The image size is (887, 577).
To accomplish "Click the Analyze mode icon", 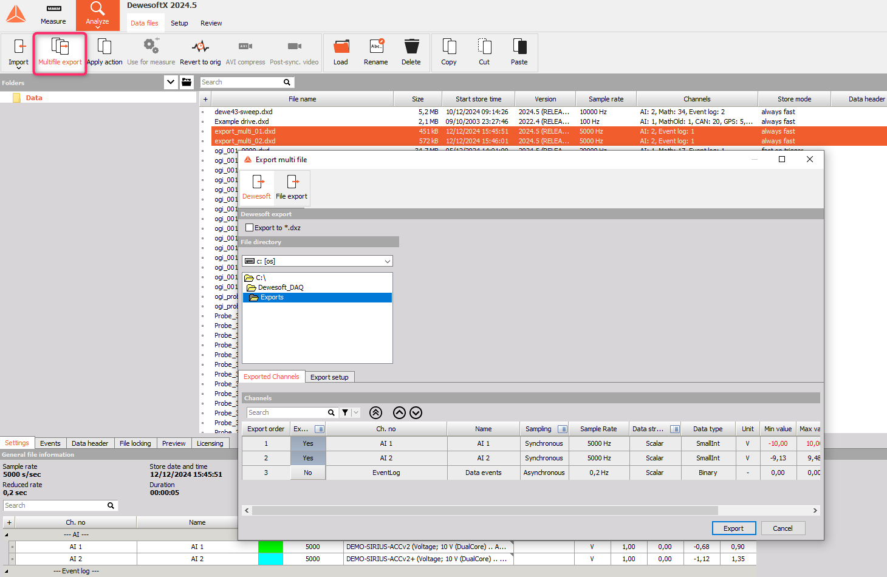I will pyautogui.click(x=97, y=9).
